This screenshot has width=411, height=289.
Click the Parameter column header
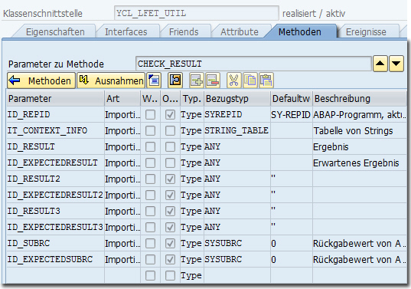55,99
